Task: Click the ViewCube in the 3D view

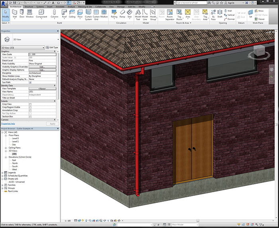Action: (x=259, y=52)
